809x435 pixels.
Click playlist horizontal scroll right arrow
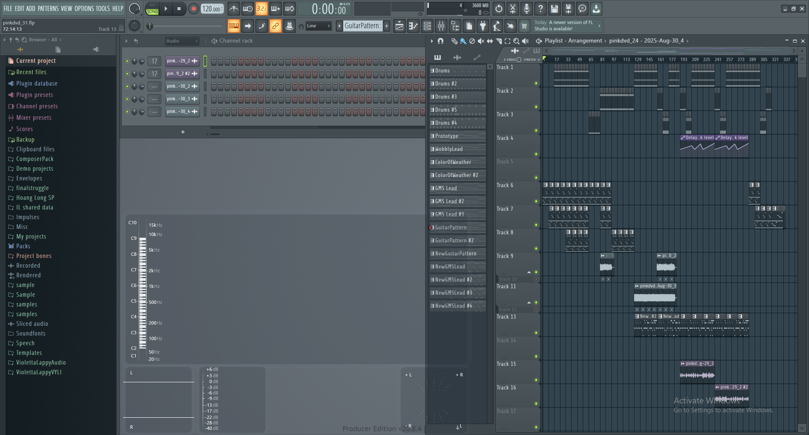[x=794, y=51]
